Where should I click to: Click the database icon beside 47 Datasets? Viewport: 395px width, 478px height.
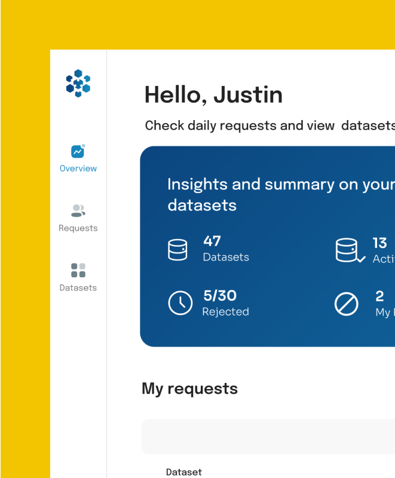tap(177, 249)
